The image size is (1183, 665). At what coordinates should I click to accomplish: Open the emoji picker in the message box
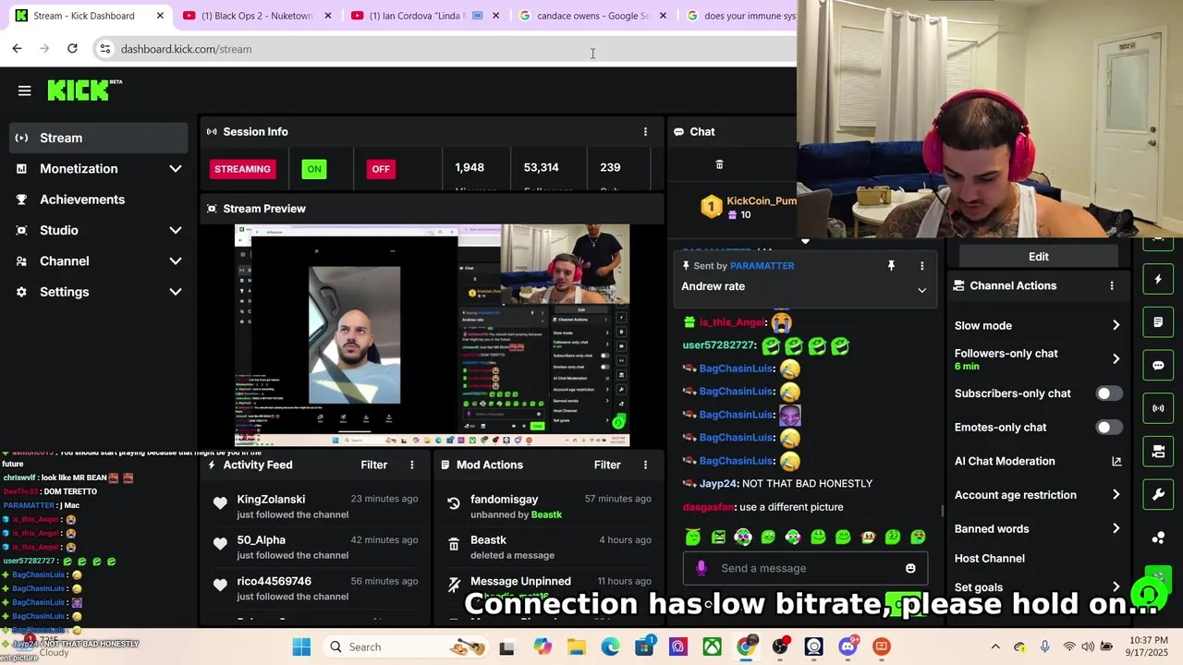pos(910,568)
